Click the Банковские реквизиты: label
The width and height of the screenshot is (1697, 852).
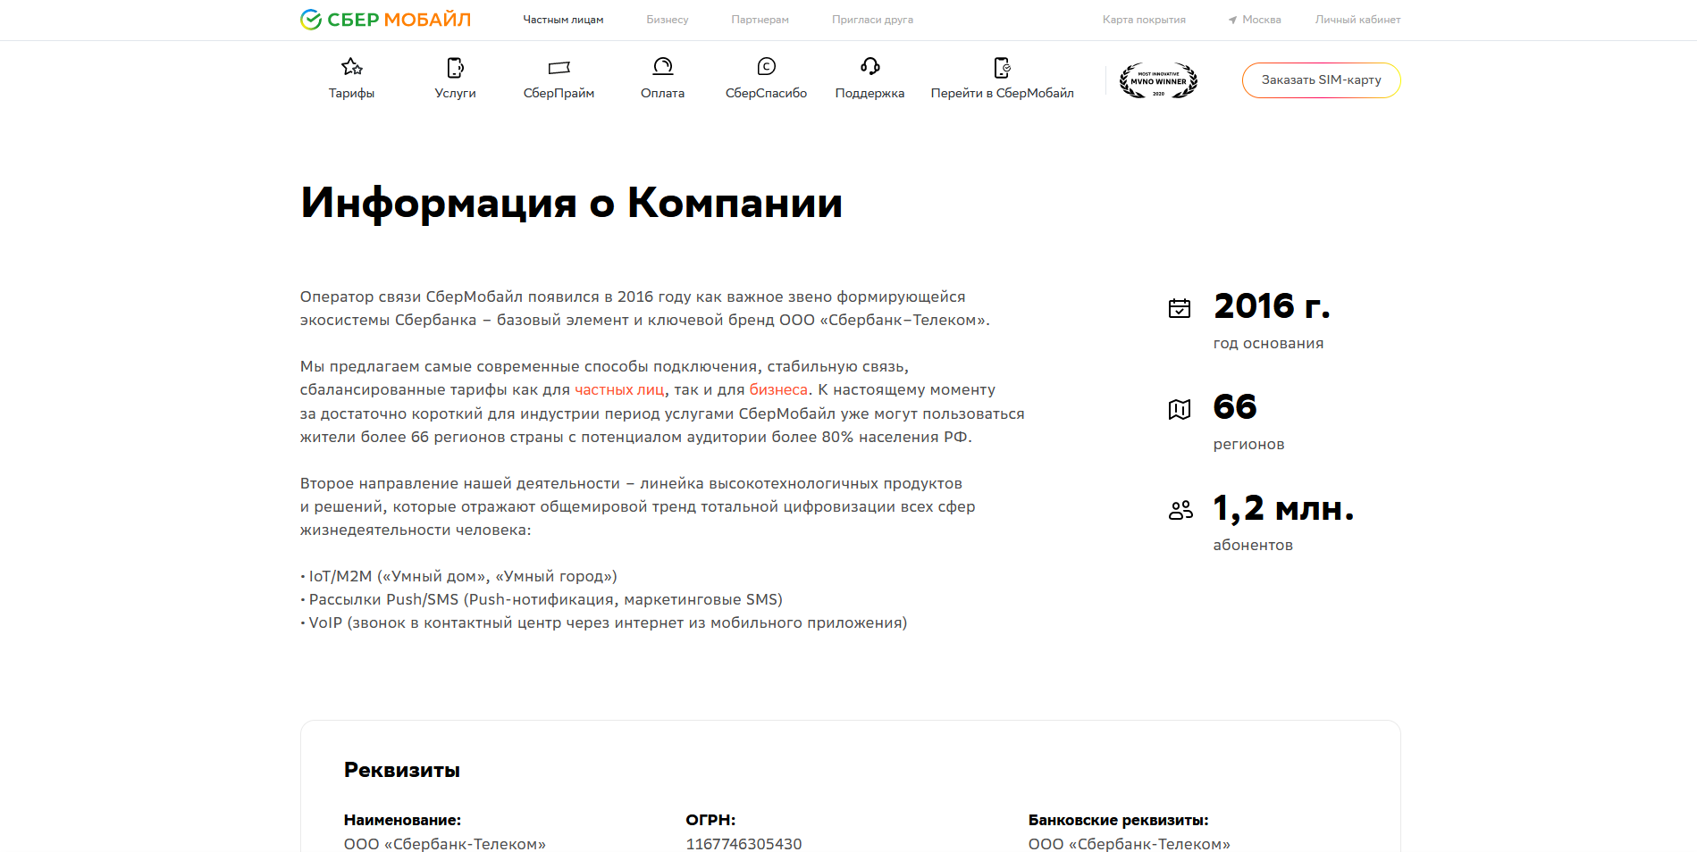point(1118,820)
